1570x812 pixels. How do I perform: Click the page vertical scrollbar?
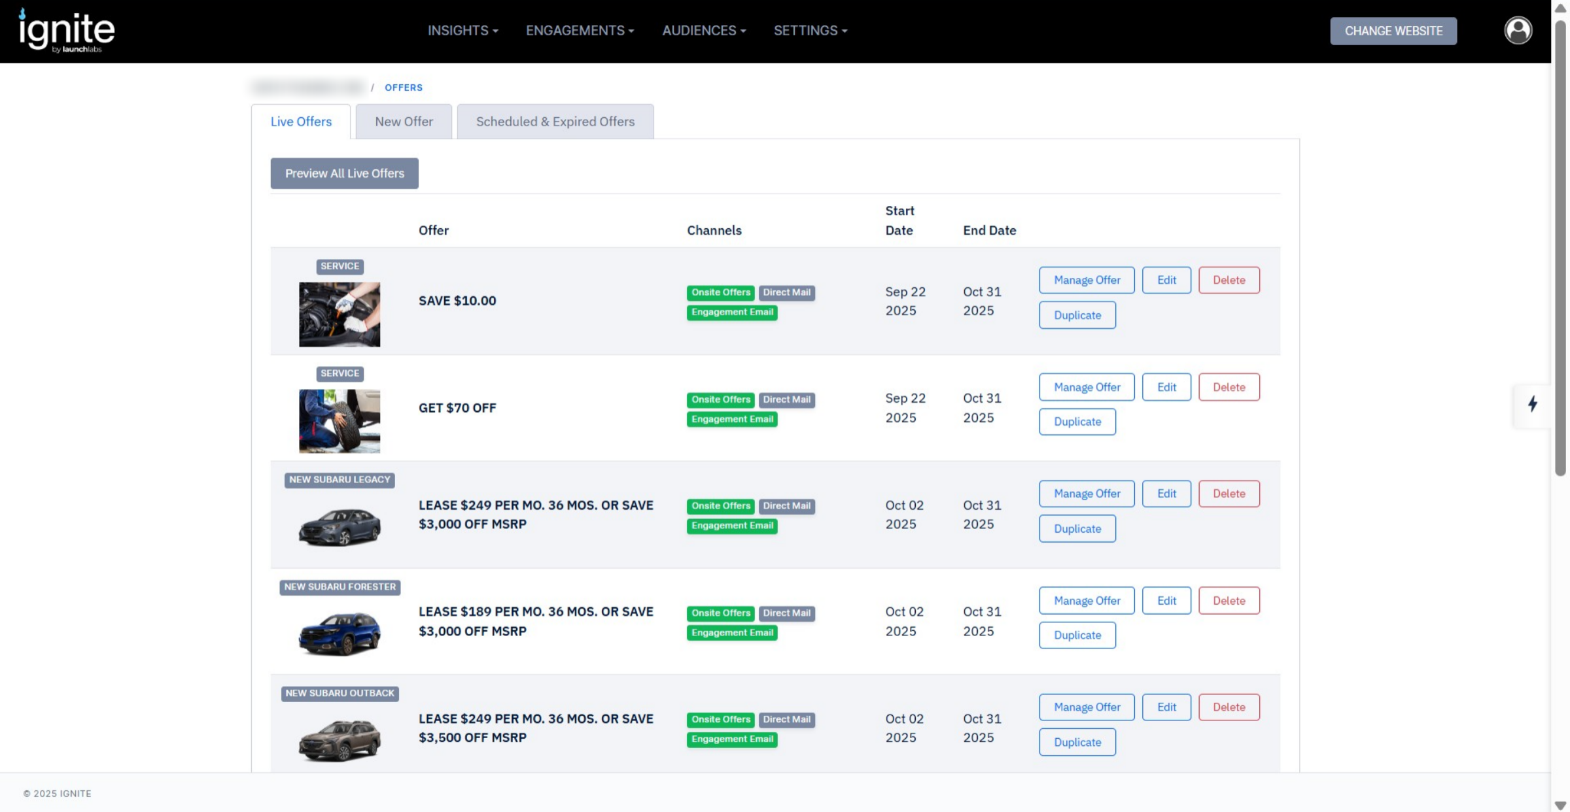(1560, 248)
